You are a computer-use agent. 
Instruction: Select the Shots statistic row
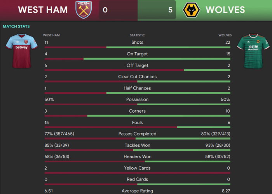[138, 44]
